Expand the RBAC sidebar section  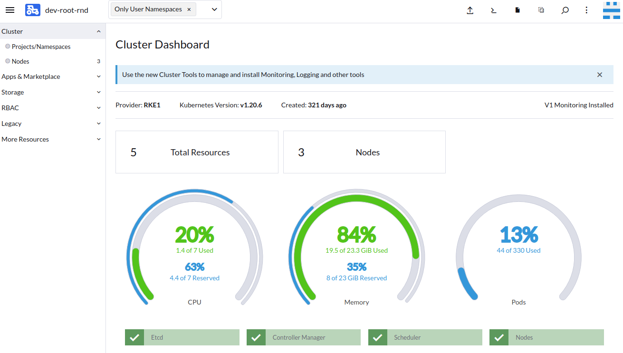pos(99,108)
